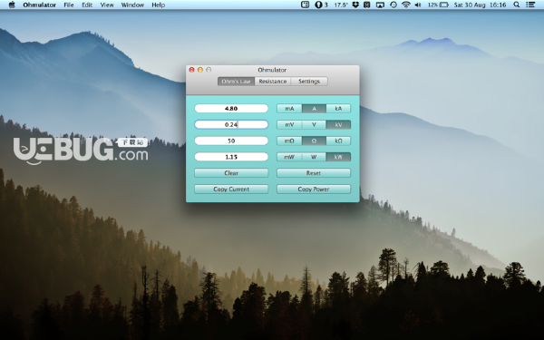Viewport: 544px width, 340px height.
Task: Select the kV voltage unit
Action: pyautogui.click(x=338, y=124)
